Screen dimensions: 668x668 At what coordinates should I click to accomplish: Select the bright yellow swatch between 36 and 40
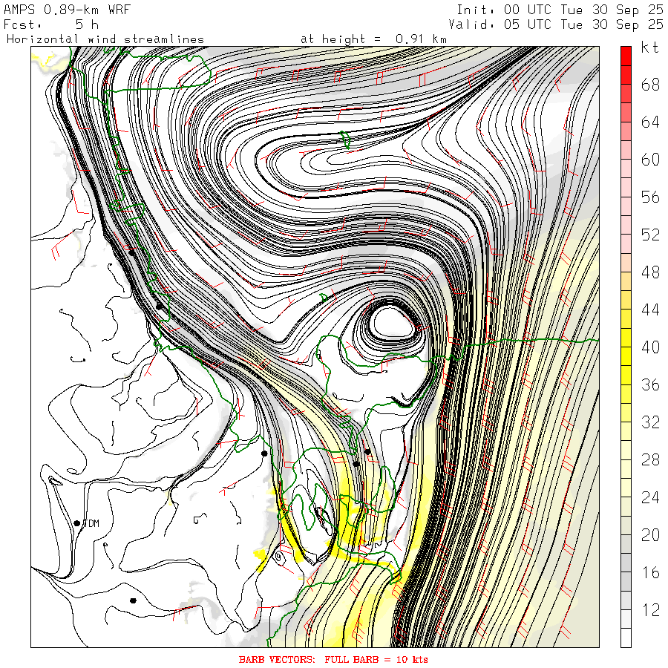pos(626,356)
